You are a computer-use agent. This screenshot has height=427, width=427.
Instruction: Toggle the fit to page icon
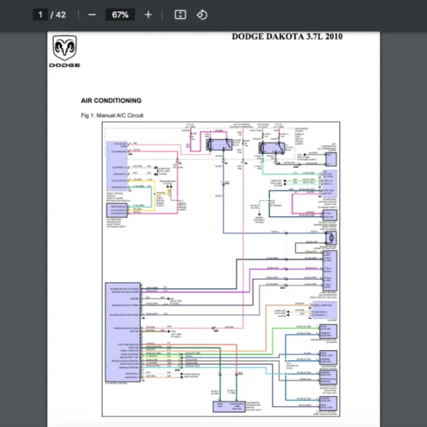(180, 14)
